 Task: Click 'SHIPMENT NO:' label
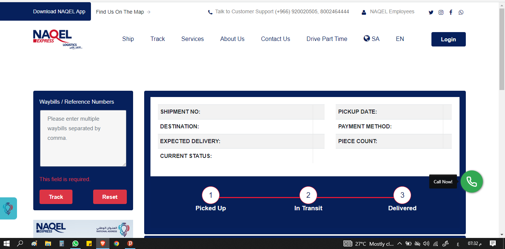click(x=180, y=112)
